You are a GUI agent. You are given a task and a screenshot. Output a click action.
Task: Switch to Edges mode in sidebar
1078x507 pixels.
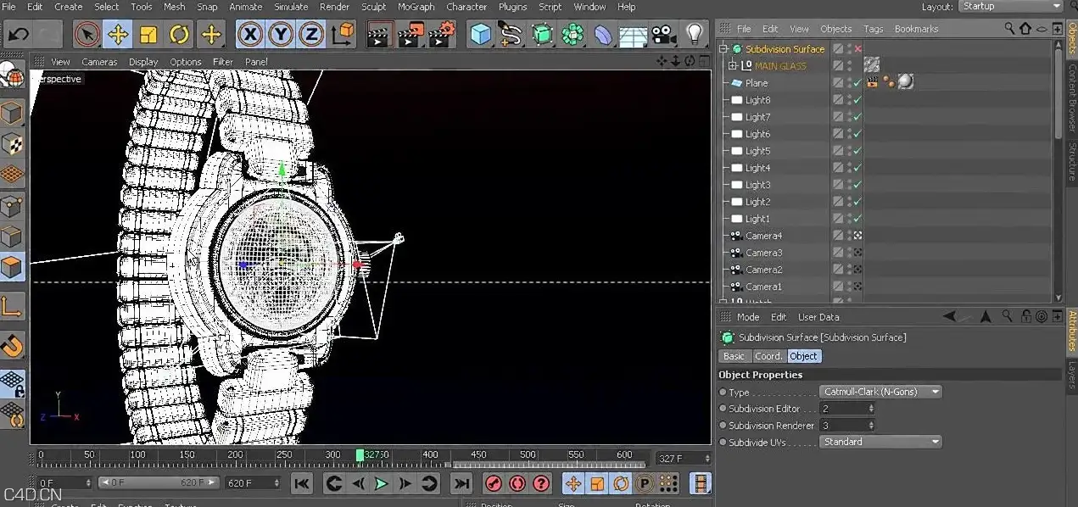tap(12, 237)
